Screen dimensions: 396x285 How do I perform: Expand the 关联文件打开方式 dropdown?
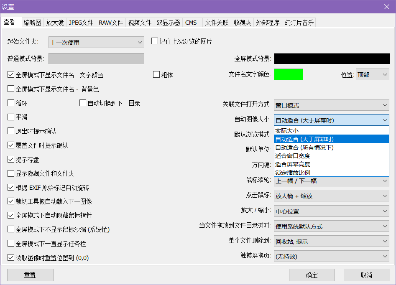(331, 105)
